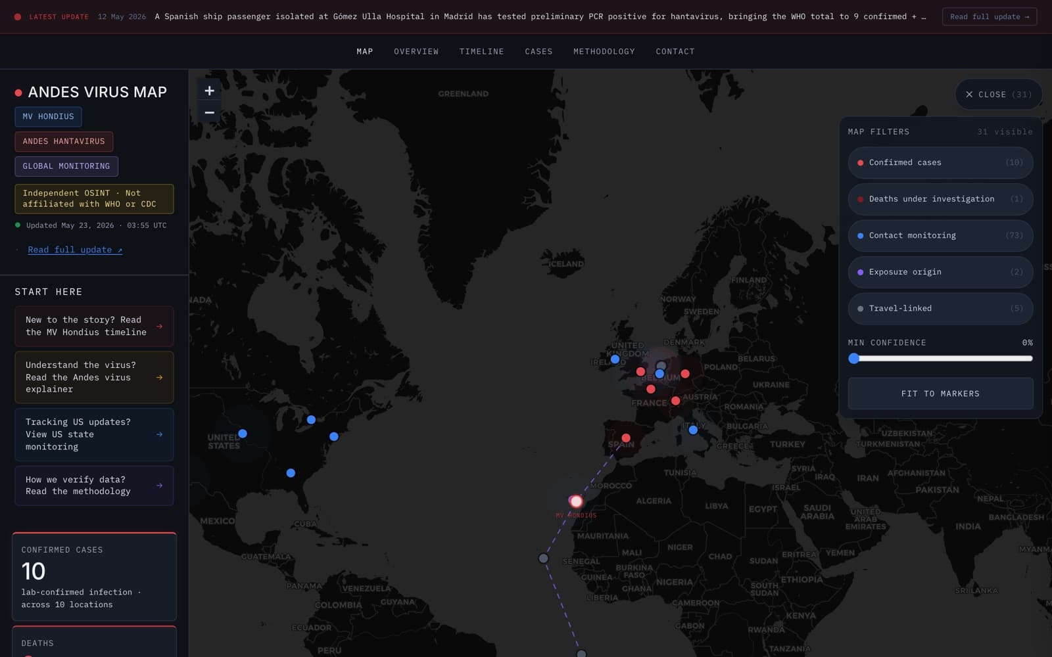1052x657 pixels.
Task: Select the red case marker in Spain
Action: point(626,438)
